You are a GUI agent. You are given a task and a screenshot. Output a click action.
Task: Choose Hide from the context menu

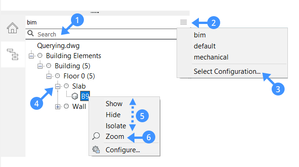(x=113, y=115)
